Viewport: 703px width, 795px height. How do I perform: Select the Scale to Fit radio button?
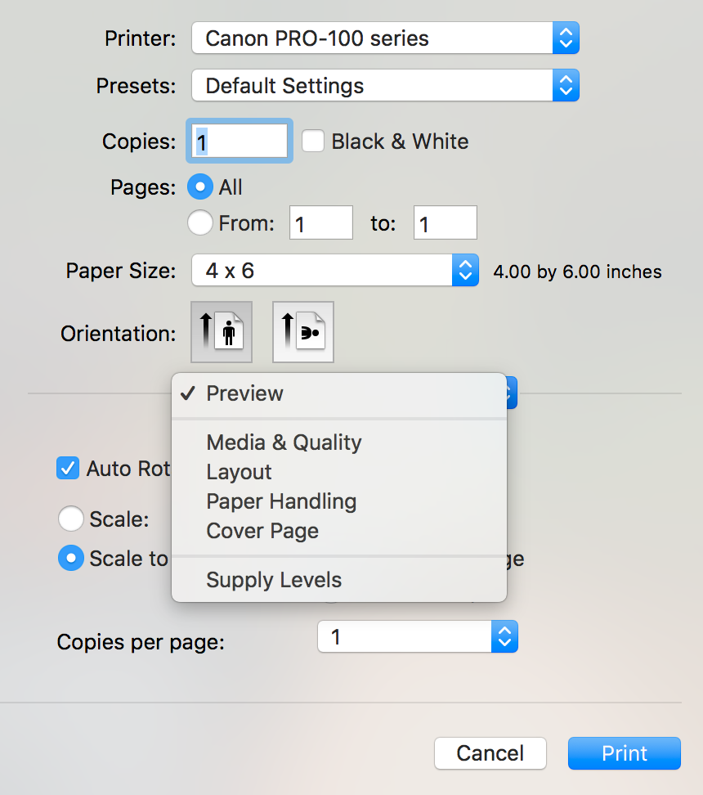71,558
